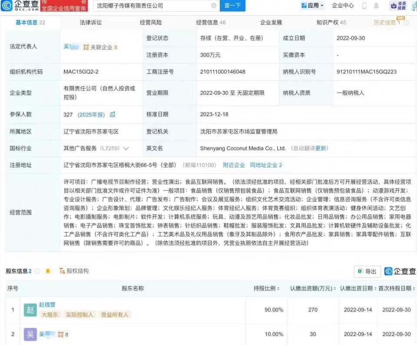This screenshot has width=417, height=345.
Task: Click the 会员续费 crown icon
Action: click(398, 6)
